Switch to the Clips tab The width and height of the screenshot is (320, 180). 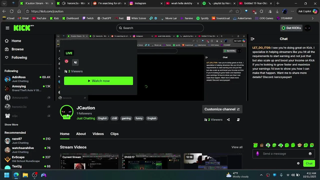click(114, 134)
